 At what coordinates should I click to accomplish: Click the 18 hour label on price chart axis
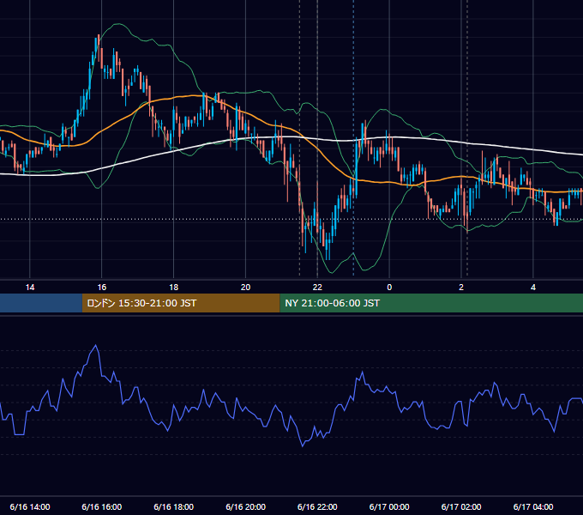click(174, 288)
